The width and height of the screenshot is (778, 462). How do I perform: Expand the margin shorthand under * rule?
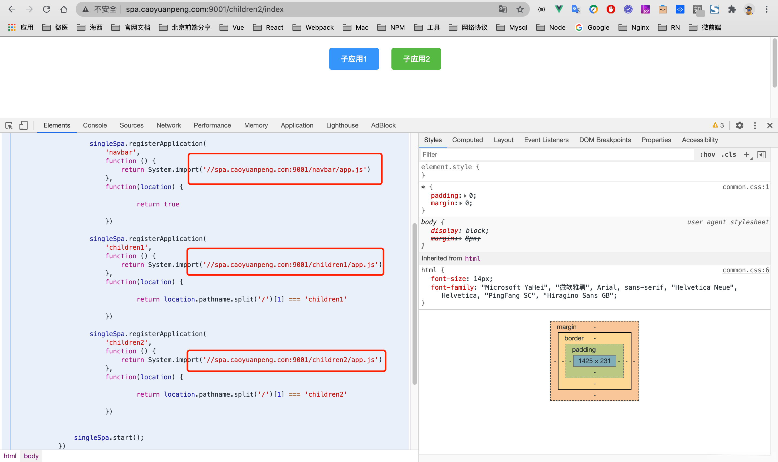461,203
